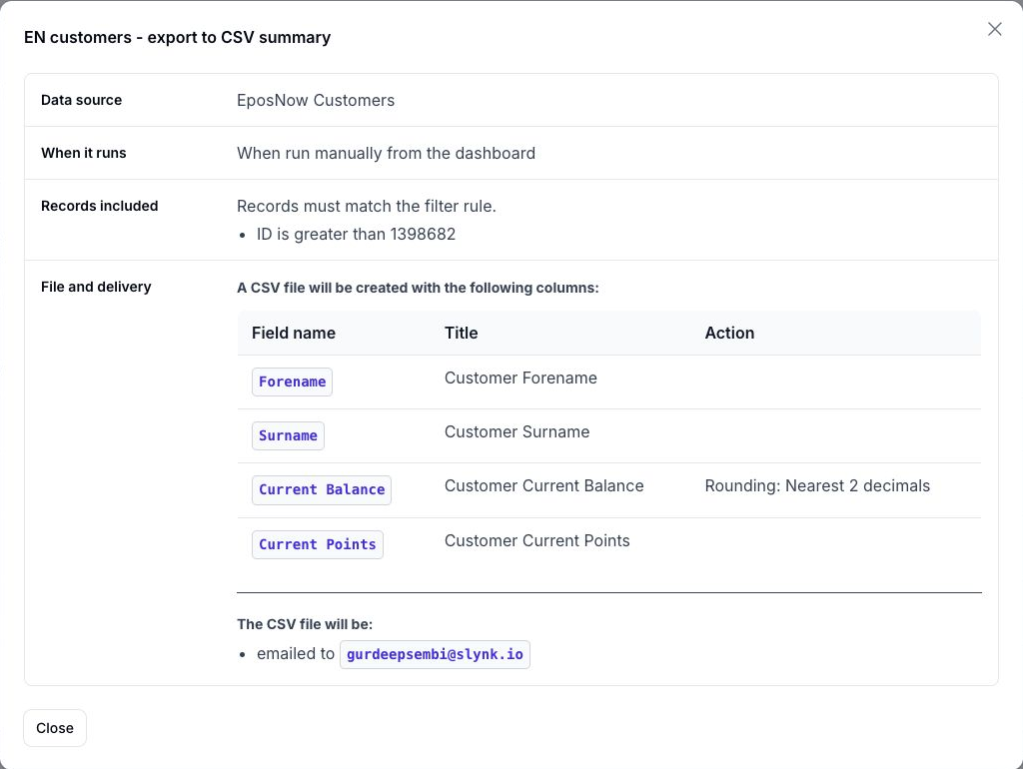The image size is (1023, 769).
Task: Click 'When run manually from the dashboard' text
Action: pyautogui.click(x=387, y=153)
